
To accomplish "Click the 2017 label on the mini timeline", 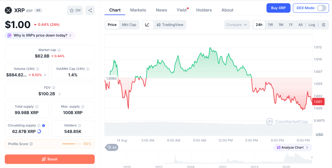I will click(159, 166).
